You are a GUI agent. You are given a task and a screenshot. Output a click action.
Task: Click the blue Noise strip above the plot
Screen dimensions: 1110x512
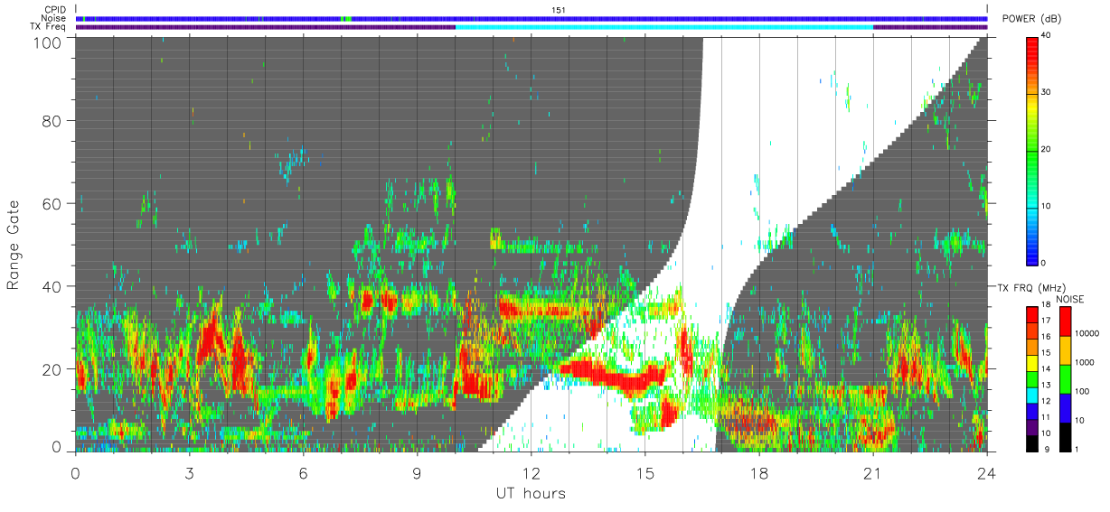(x=531, y=18)
